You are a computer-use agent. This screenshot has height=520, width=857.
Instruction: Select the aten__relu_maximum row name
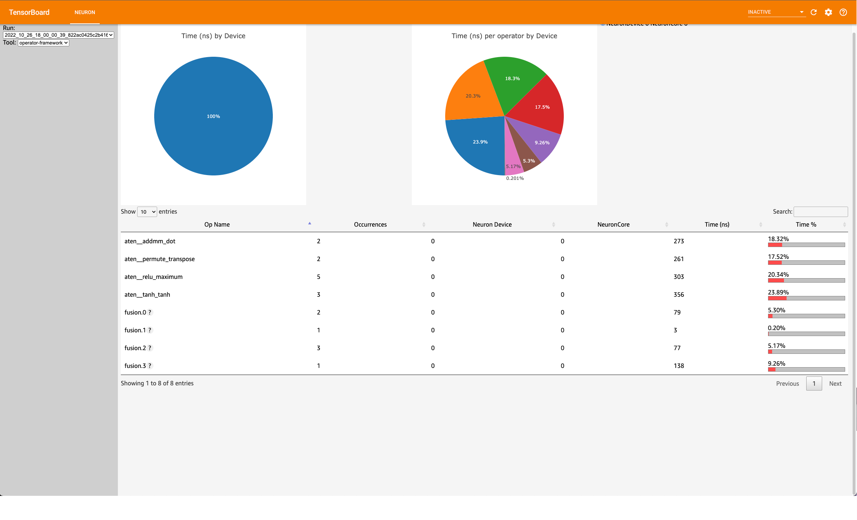[153, 277]
